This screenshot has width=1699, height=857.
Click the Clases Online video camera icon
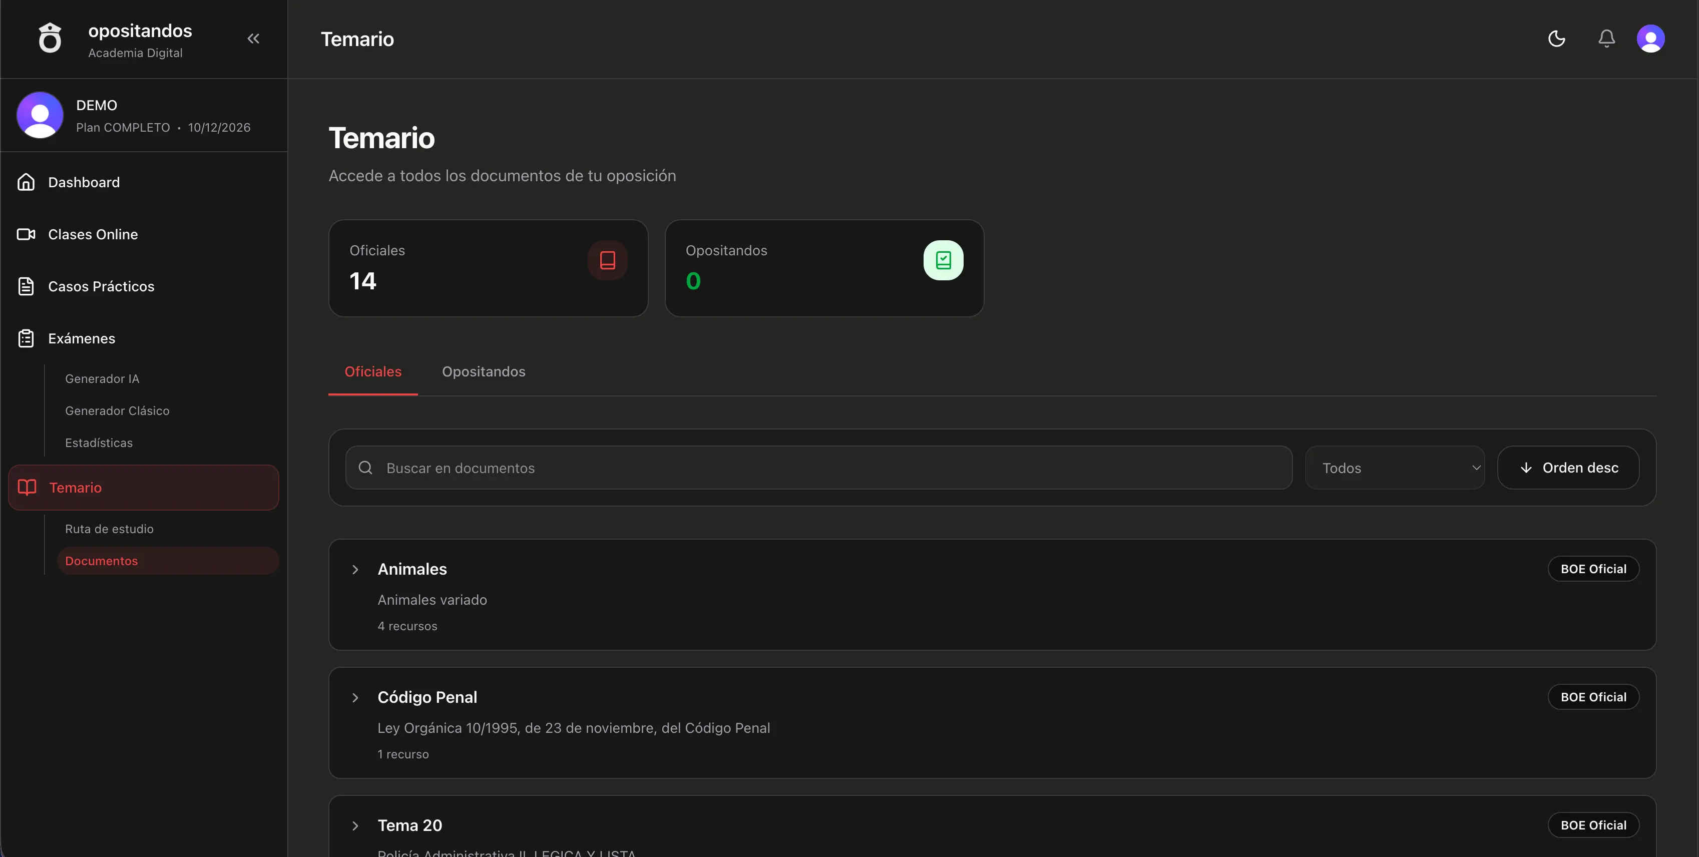26,234
